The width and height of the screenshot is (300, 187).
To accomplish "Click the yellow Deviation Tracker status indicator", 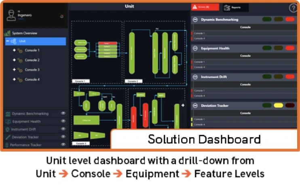I will coord(278,106).
